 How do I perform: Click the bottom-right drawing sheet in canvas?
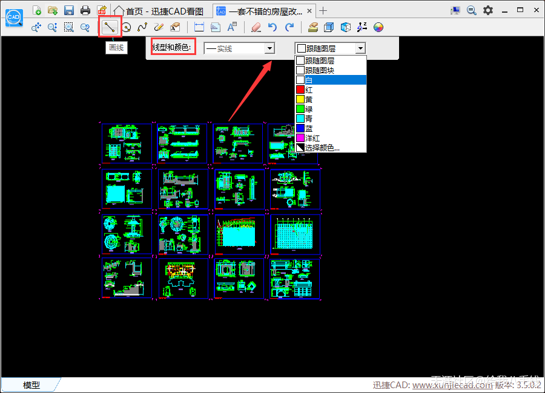point(295,279)
